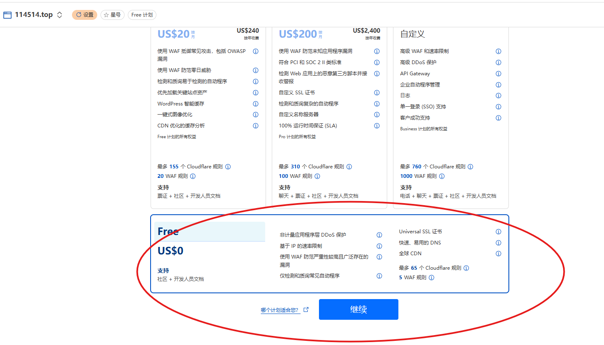Image resolution: width=604 pixels, height=345 pixels.
Task: Click info icon beside 优先加载关键站点资产
Action: tap(256, 93)
